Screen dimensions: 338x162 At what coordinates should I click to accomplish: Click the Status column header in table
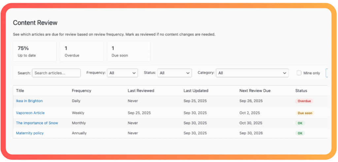(x=301, y=91)
